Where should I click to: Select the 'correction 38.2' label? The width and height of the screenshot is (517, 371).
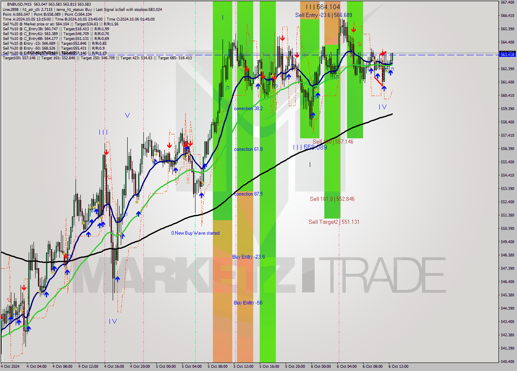pos(248,108)
